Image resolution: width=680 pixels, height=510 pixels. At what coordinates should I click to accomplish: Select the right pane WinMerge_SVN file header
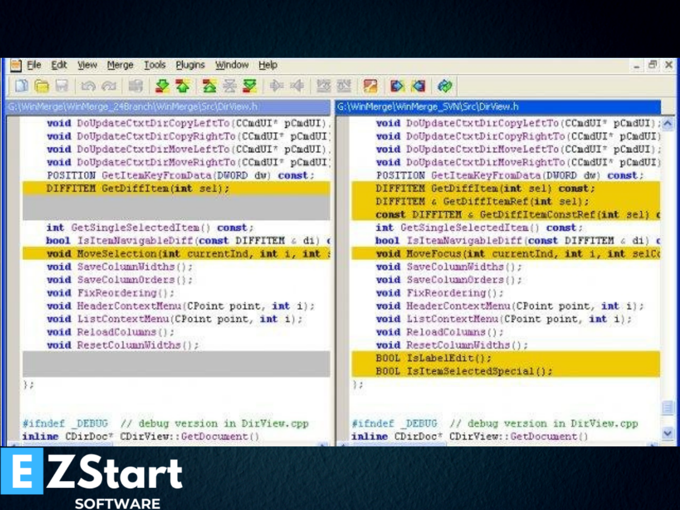(x=498, y=107)
